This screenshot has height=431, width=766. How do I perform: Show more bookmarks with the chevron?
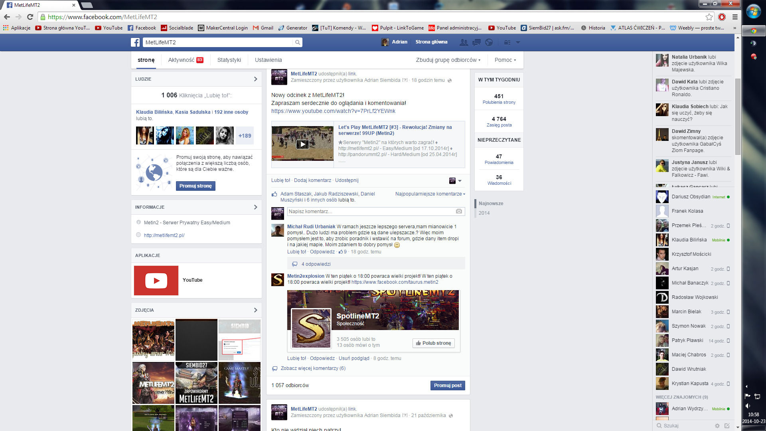(x=734, y=28)
